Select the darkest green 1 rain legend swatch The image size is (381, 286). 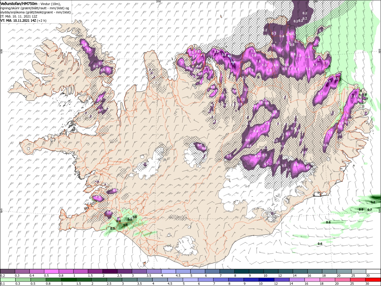68,280
